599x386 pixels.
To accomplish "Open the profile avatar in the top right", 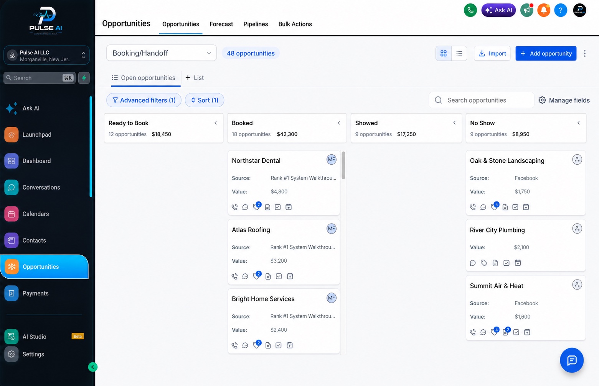I will [x=579, y=10].
